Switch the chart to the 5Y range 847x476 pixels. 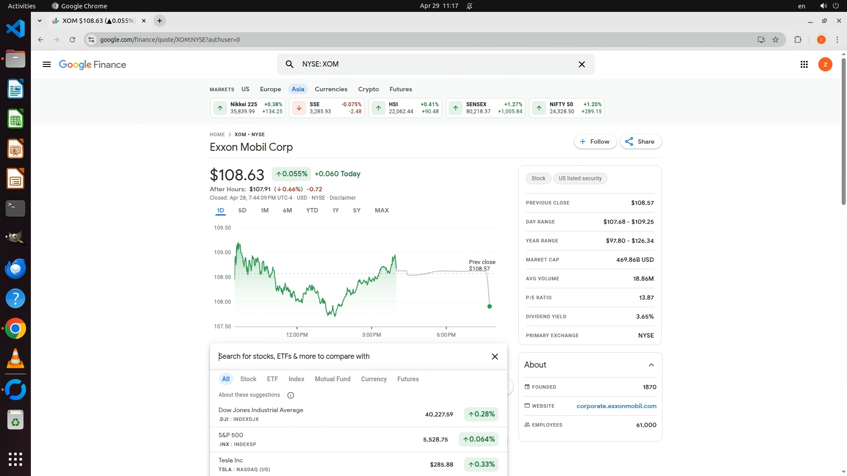tap(356, 210)
